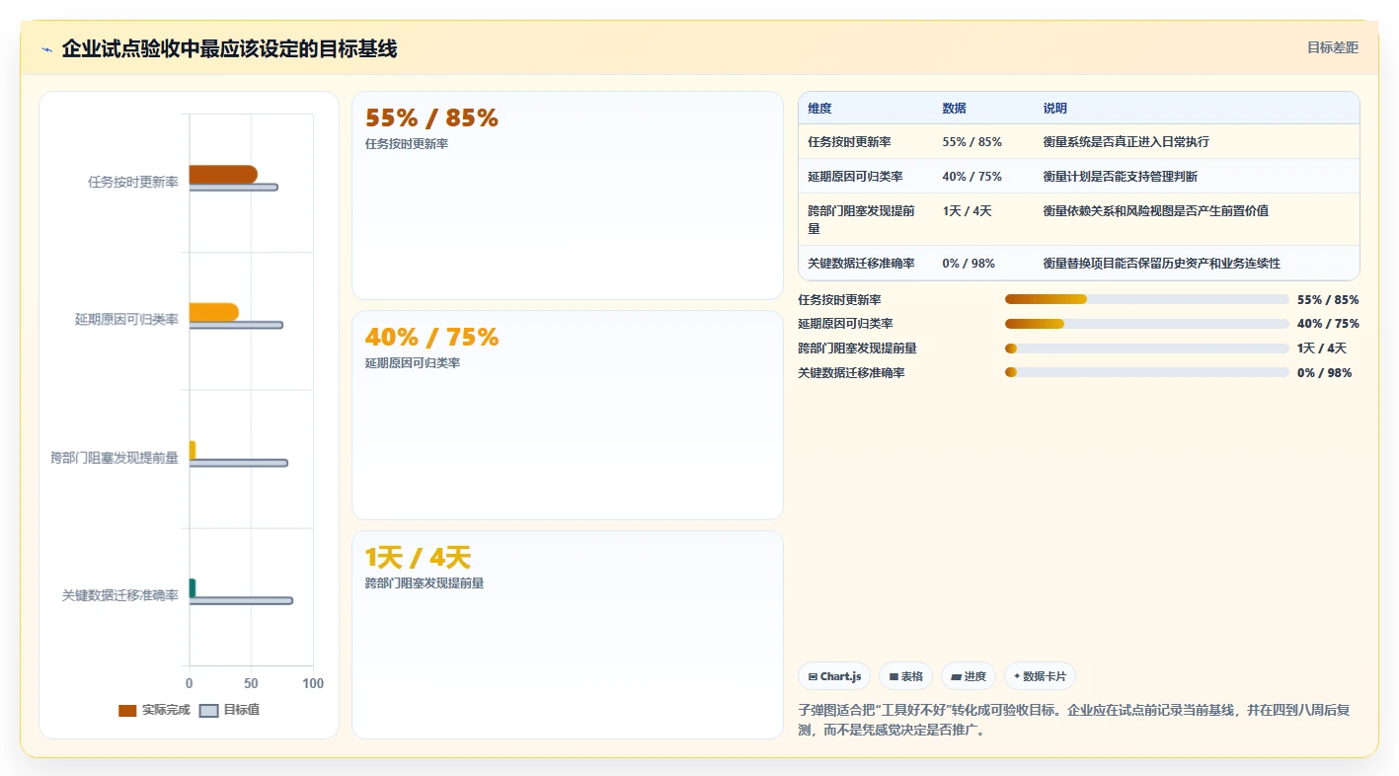Select 延期原因可归类率 in the table's second row
1399x776 pixels.
pos(855,177)
